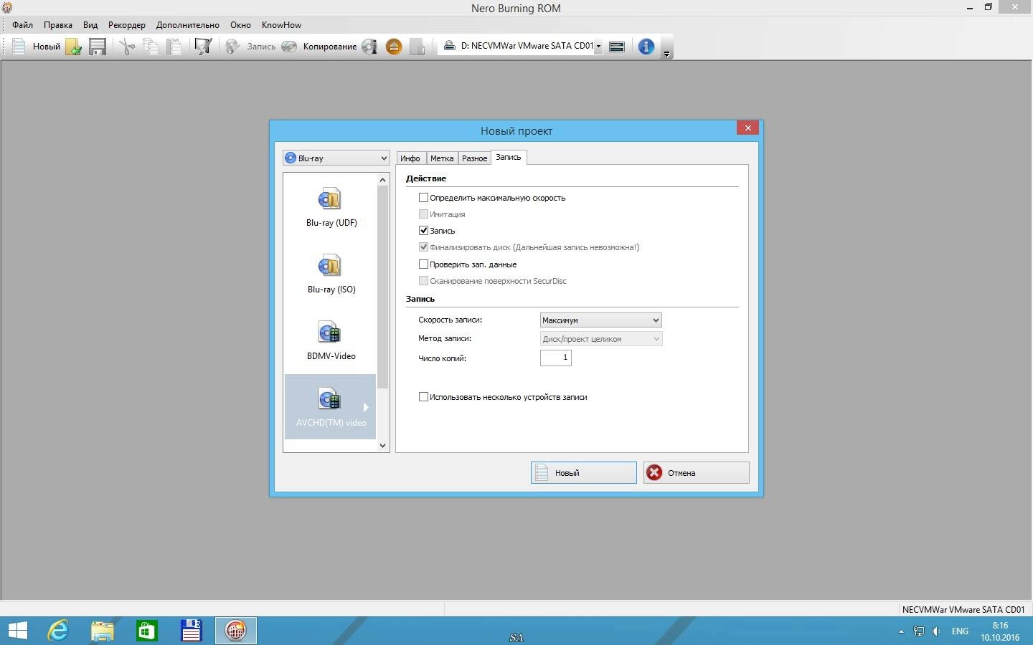
Task: Open the Windows Start button
Action: 17,631
